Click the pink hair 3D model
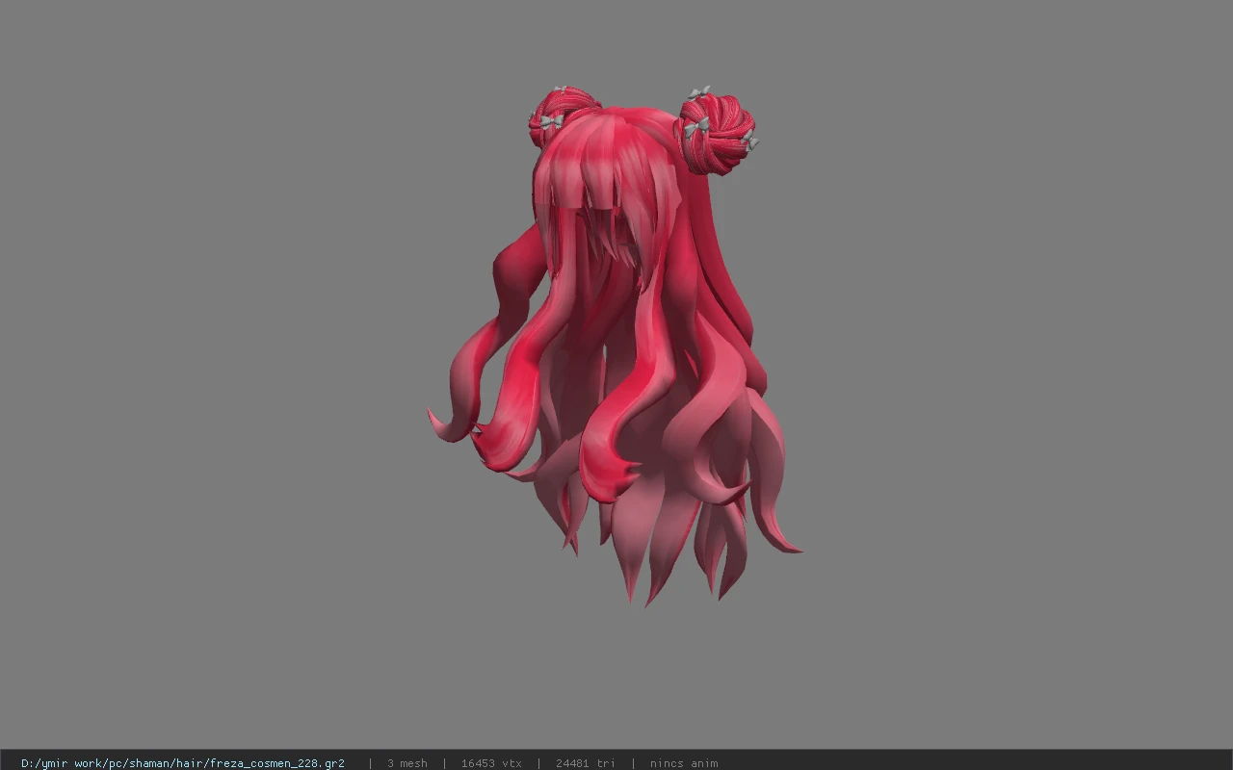Screen dimensions: 1233x770 pos(616,346)
